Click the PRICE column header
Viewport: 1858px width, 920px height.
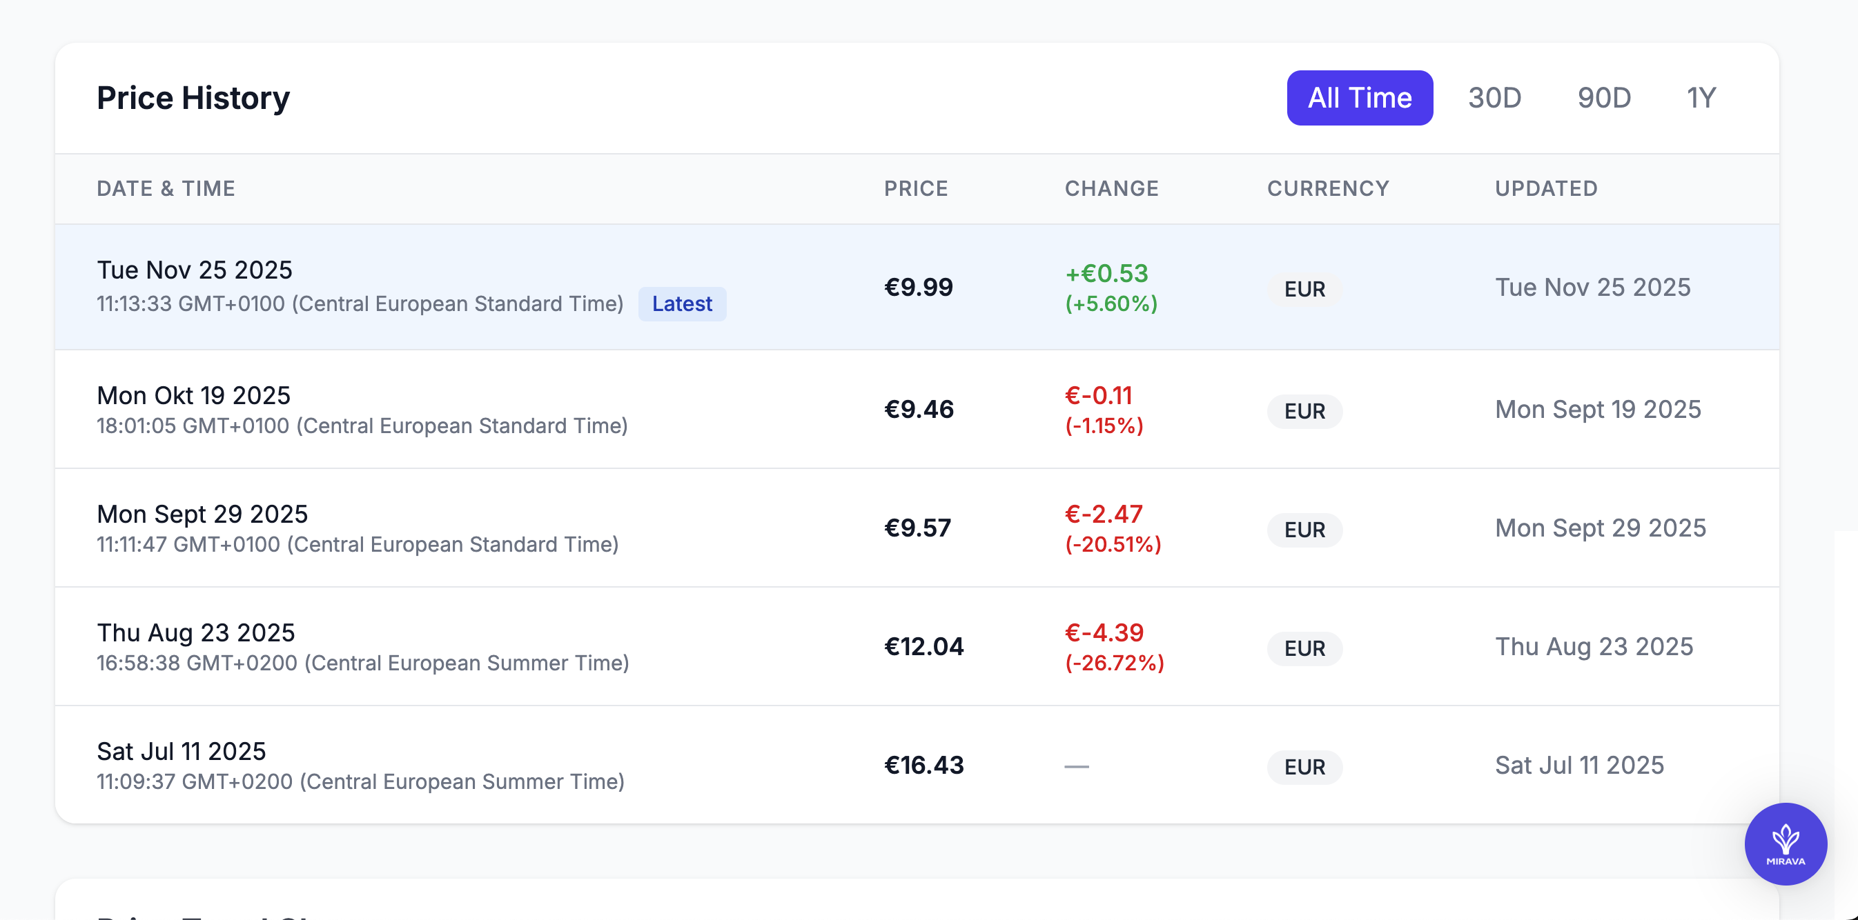[915, 189]
